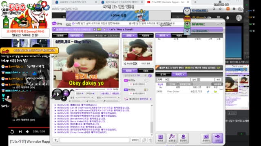This screenshot has height=146, width=261.
Task: Click the purple round record button by the player
Action: click(66, 93)
